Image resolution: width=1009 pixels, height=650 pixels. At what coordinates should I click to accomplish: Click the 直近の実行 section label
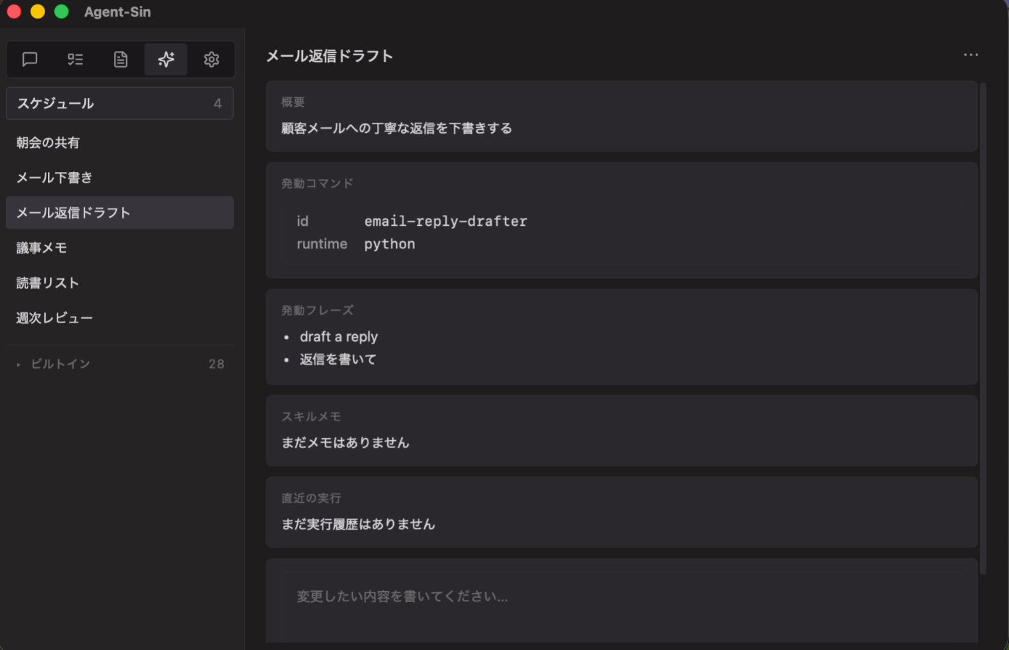pyautogui.click(x=311, y=498)
